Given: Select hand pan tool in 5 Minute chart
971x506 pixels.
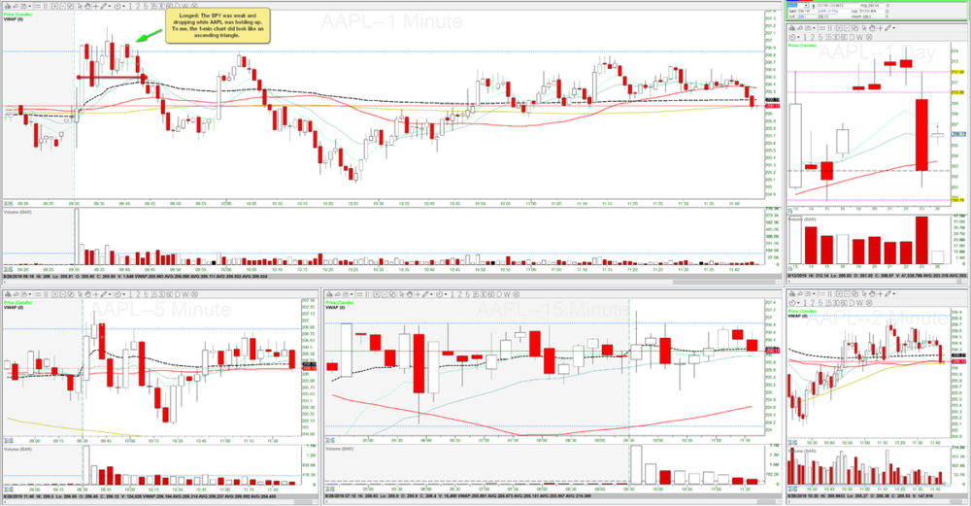Looking at the screenshot, I should point(87,294).
